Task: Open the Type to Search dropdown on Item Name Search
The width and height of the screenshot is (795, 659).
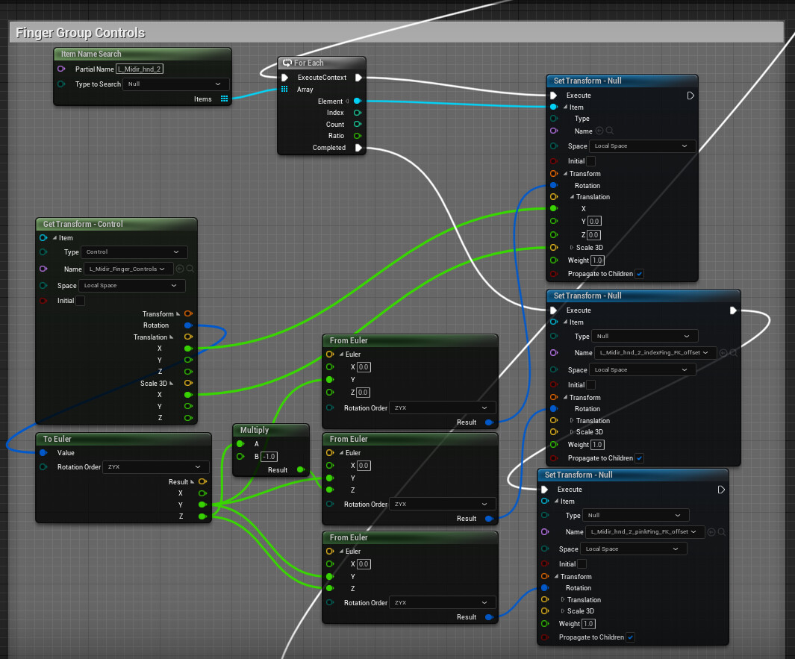Action: tap(175, 84)
